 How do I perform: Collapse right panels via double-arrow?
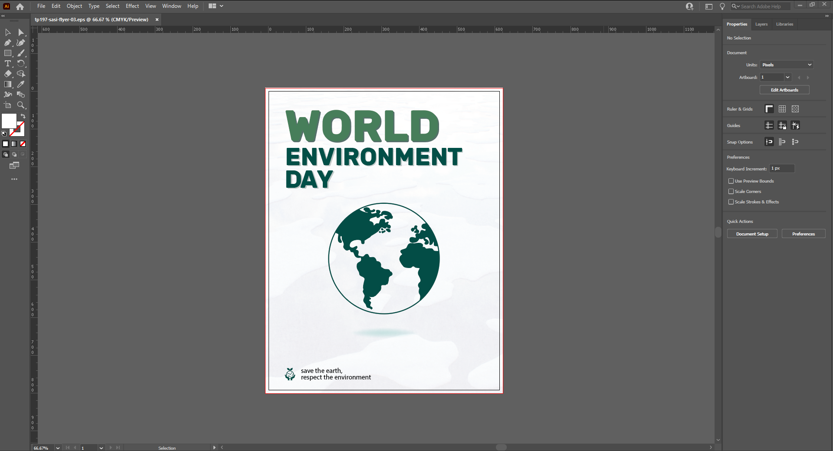(827, 16)
